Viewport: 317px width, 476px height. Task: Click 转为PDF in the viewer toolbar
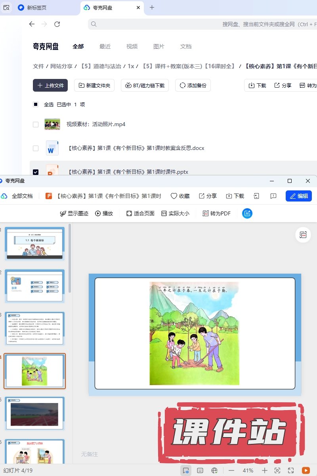coord(216,213)
